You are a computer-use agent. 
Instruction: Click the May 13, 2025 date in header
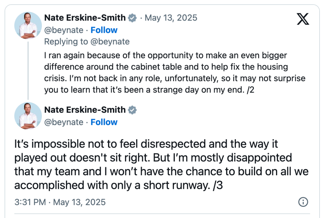click(x=171, y=18)
